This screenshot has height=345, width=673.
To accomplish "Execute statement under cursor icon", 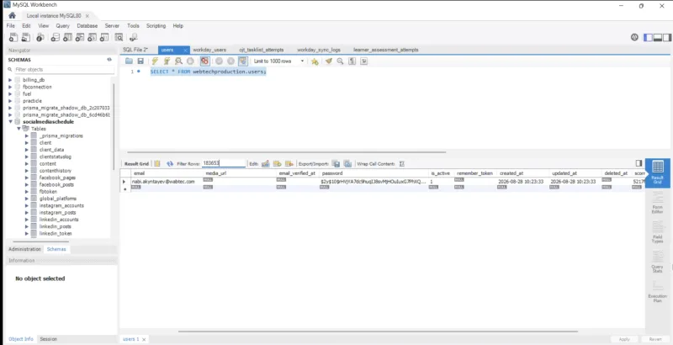I will point(167,61).
